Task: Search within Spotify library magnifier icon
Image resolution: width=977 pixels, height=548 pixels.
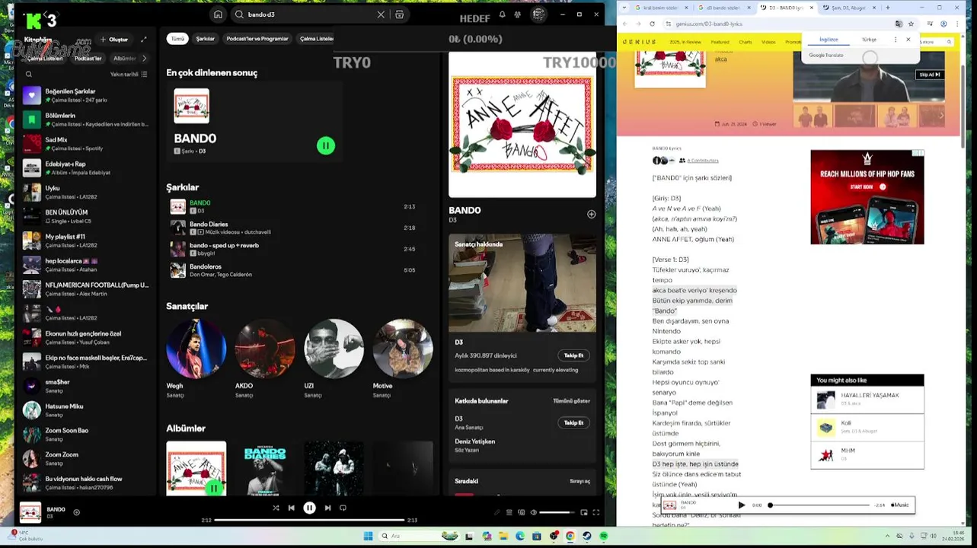Action: [29, 75]
